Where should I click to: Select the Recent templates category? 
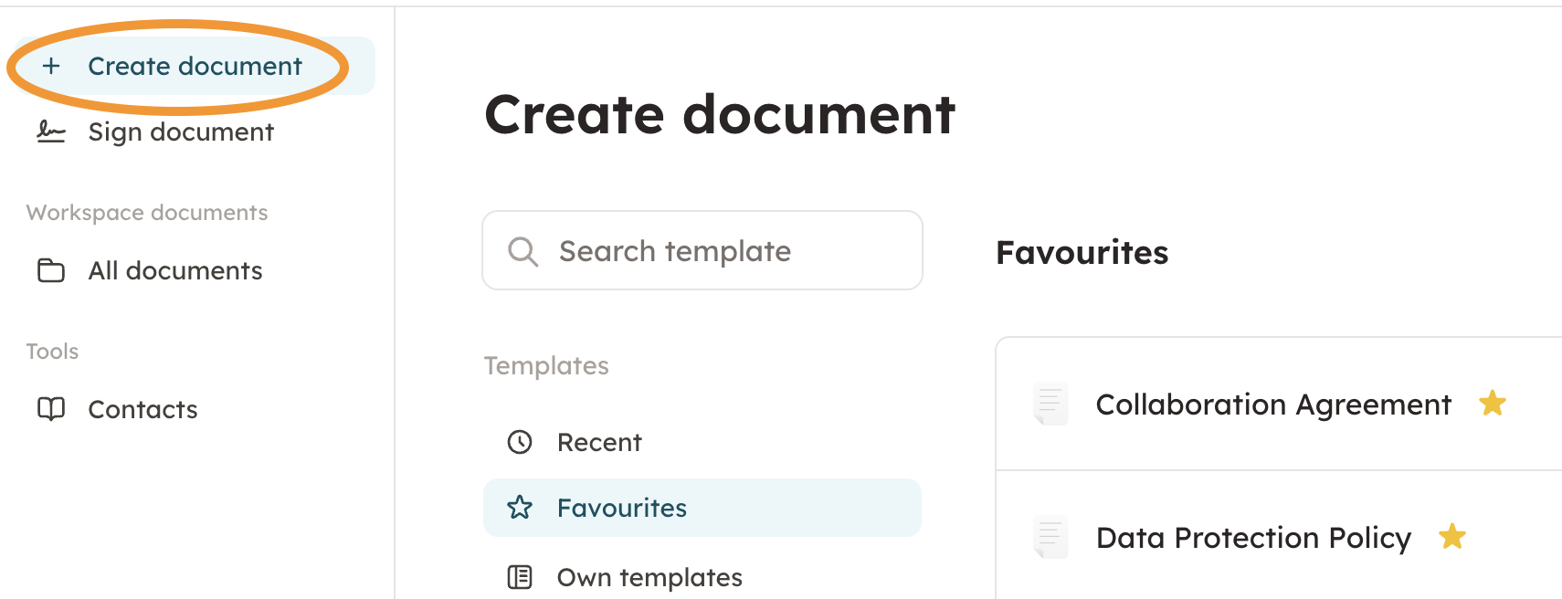pos(599,443)
